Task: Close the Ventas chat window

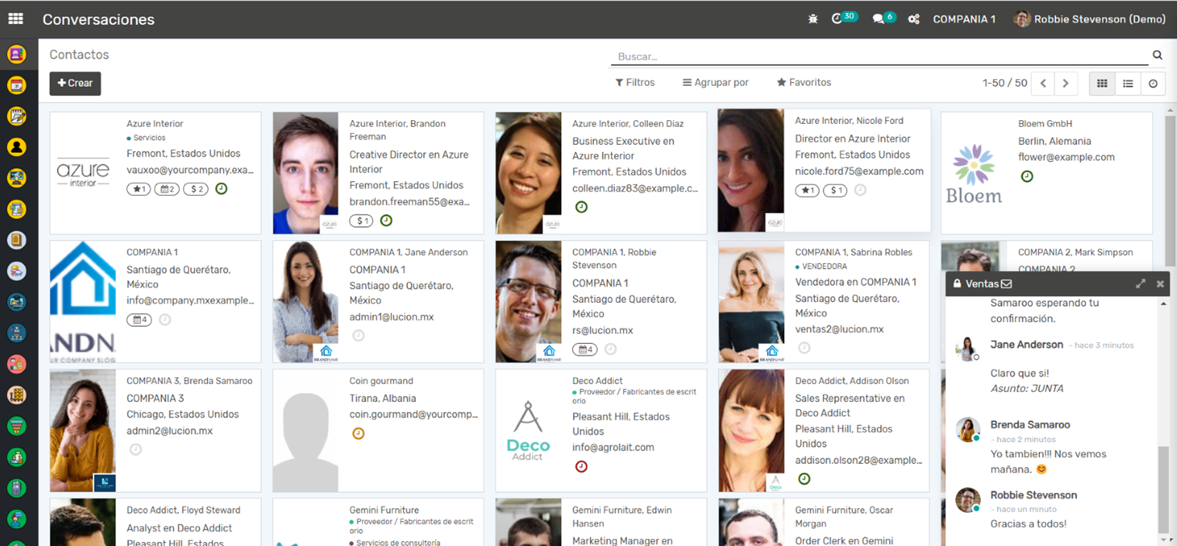Action: 1160,283
